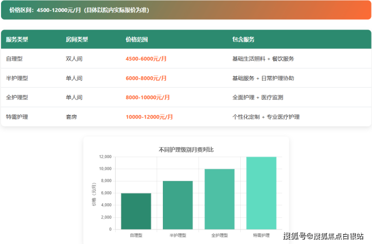
Task: Click the 全护理型 cell in the table
Action: click(17, 97)
